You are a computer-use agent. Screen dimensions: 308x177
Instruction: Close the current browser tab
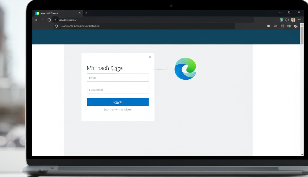(x=79, y=13)
